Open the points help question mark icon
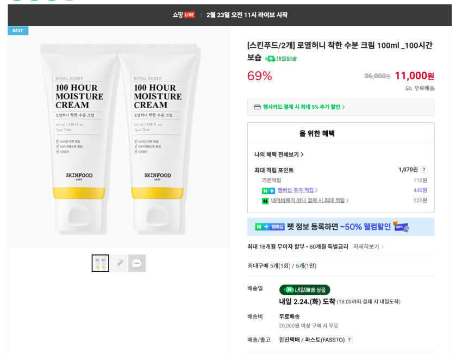The width and height of the screenshot is (462, 354). pos(423,170)
